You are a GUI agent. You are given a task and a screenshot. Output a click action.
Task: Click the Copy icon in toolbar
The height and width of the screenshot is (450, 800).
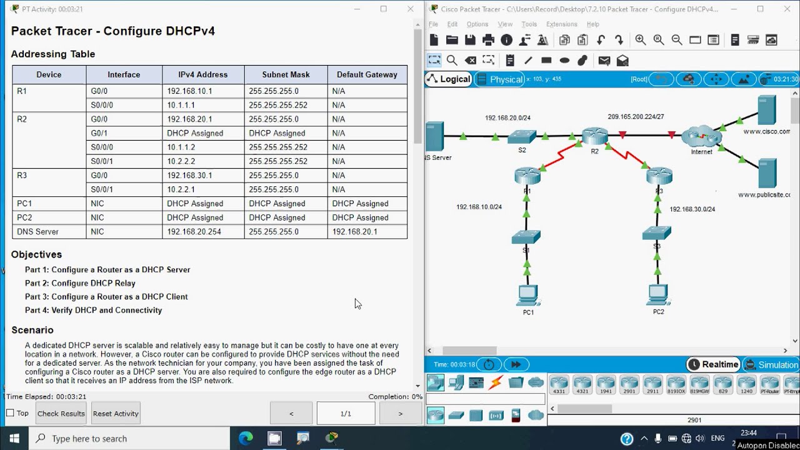(x=564, y=40)
